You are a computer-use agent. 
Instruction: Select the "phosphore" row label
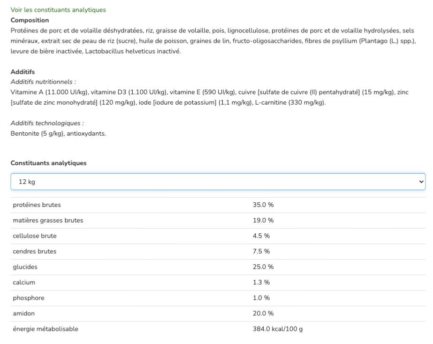click(x=28, y=298)
